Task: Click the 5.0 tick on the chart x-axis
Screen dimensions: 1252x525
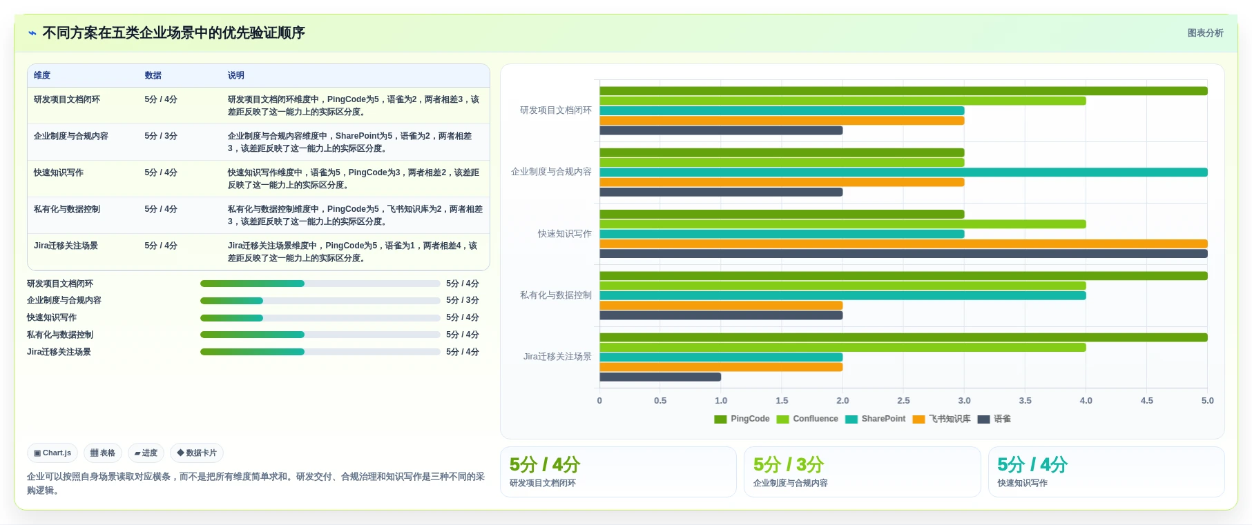Action: [1207, 401]
